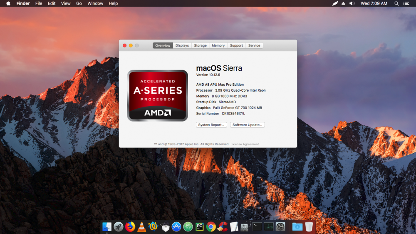Image resolution: width=416 pixels, height=234 pixels.
Task: Open the white box app in Dock
Action: coord(165,227)
